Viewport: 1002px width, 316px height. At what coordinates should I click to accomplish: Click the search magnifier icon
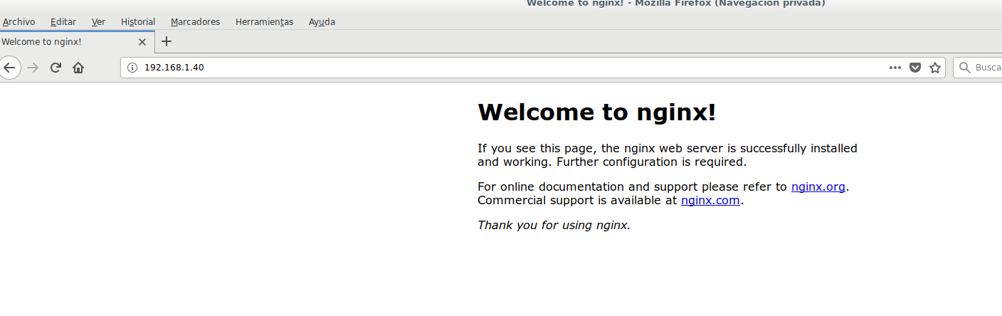[964, 68]
